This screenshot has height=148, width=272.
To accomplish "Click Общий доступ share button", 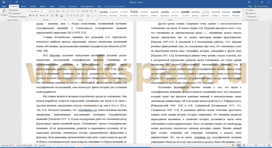I will pos(261,7).
